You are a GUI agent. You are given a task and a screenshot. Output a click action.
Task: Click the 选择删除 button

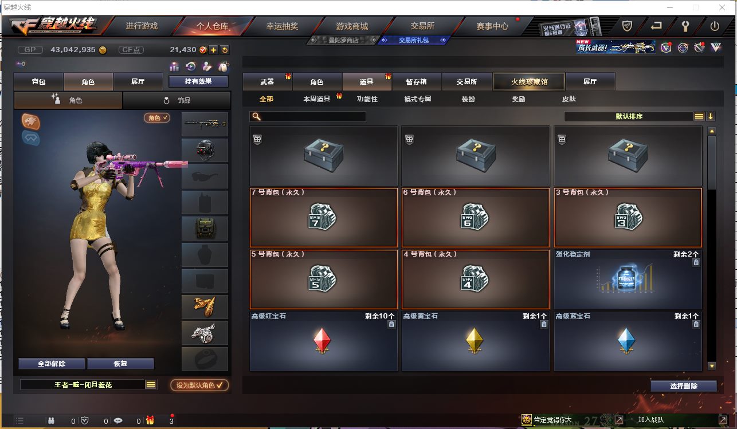point(684,386)
